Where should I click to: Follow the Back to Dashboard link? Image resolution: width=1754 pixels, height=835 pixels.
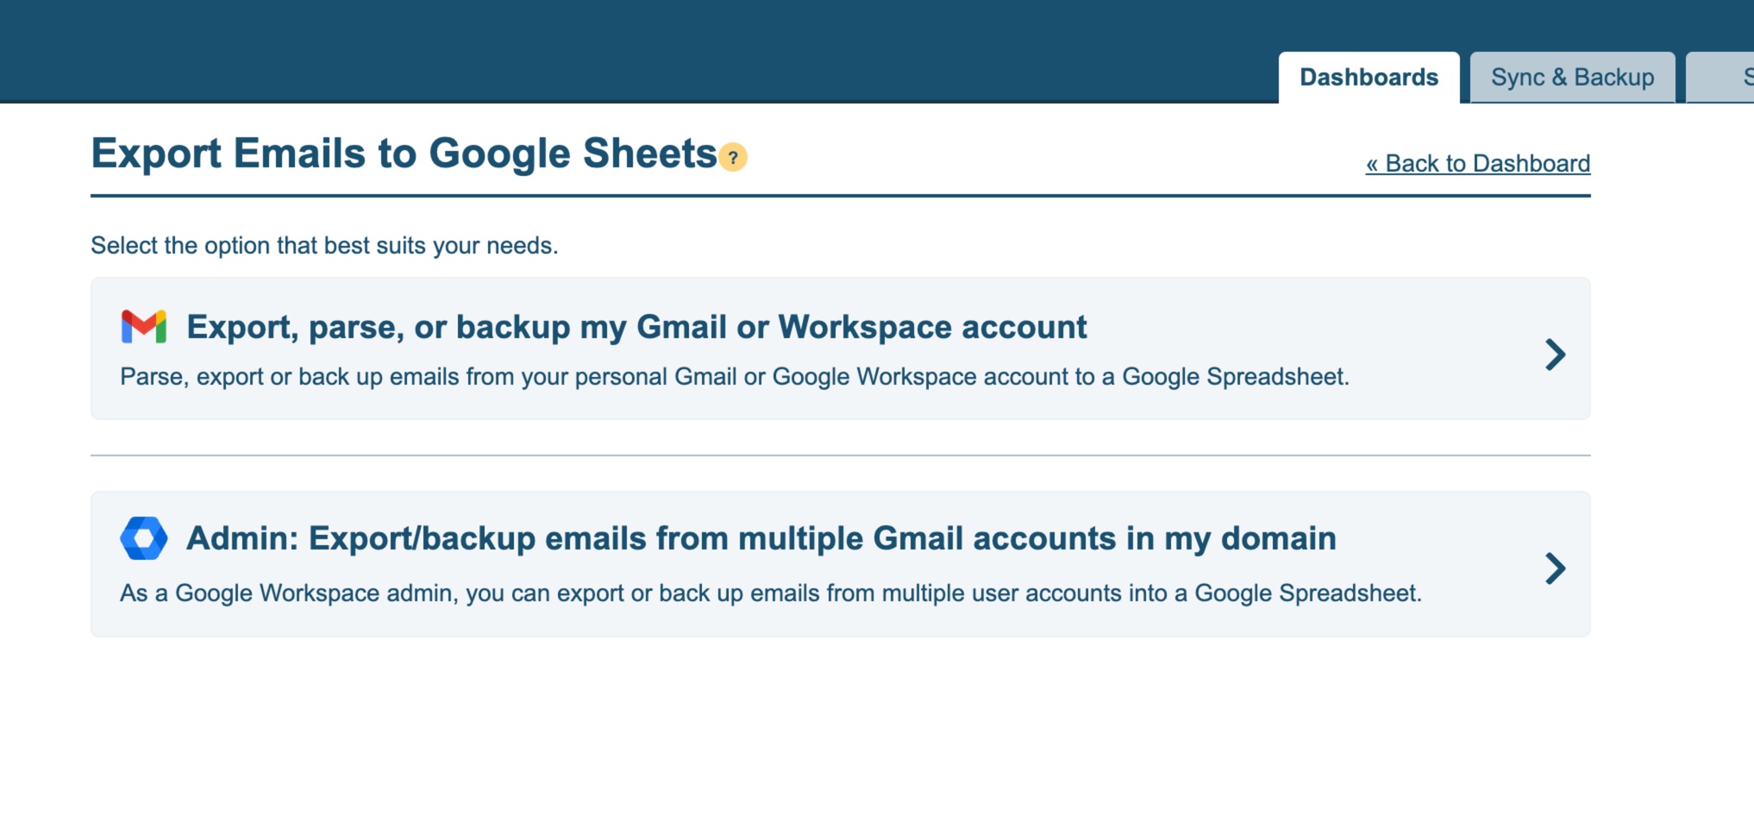pos(1478,163)
